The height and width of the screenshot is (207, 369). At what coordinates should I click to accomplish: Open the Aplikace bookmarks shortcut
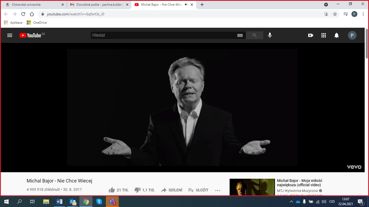tap(13, 23)
